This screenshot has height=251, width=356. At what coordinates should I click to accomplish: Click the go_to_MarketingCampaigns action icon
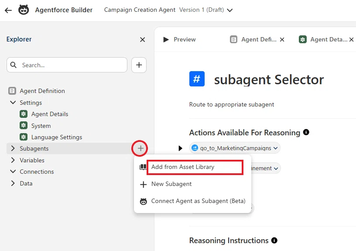(195, 148)
